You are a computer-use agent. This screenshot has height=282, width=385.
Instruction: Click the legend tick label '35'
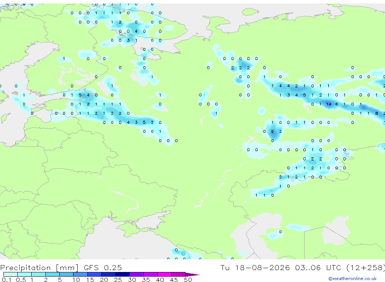point(146,280)
